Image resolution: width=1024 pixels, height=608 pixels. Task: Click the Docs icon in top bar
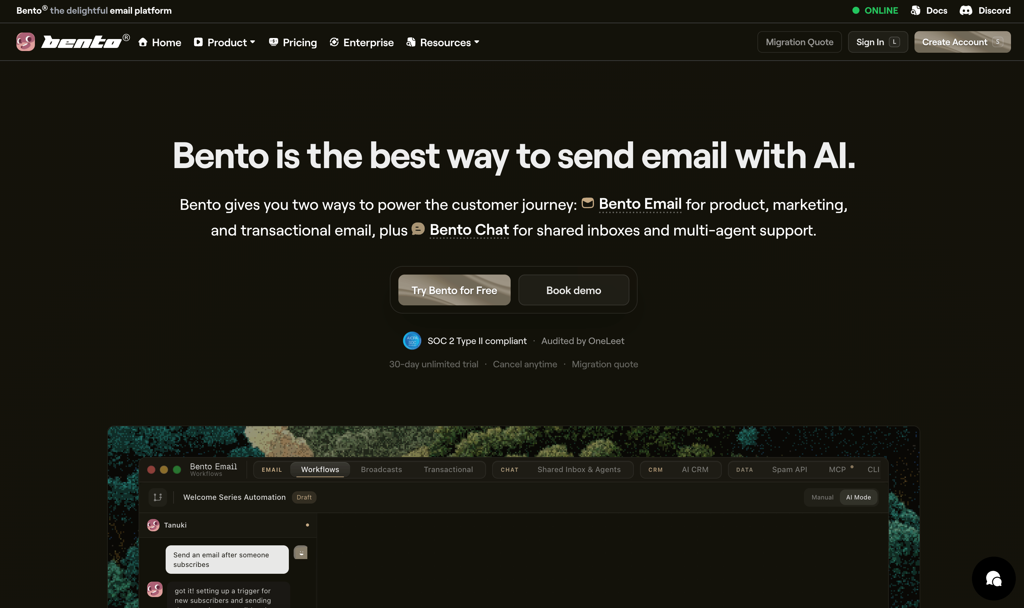[916, 11]
